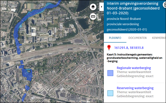The width and height of the screenshot is (166, 103).
Task: Open the DOCUMENTEN tab
Action: tap(137, 38)
